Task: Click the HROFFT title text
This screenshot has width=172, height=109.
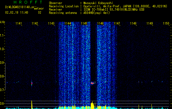Action: coord(28,2)
